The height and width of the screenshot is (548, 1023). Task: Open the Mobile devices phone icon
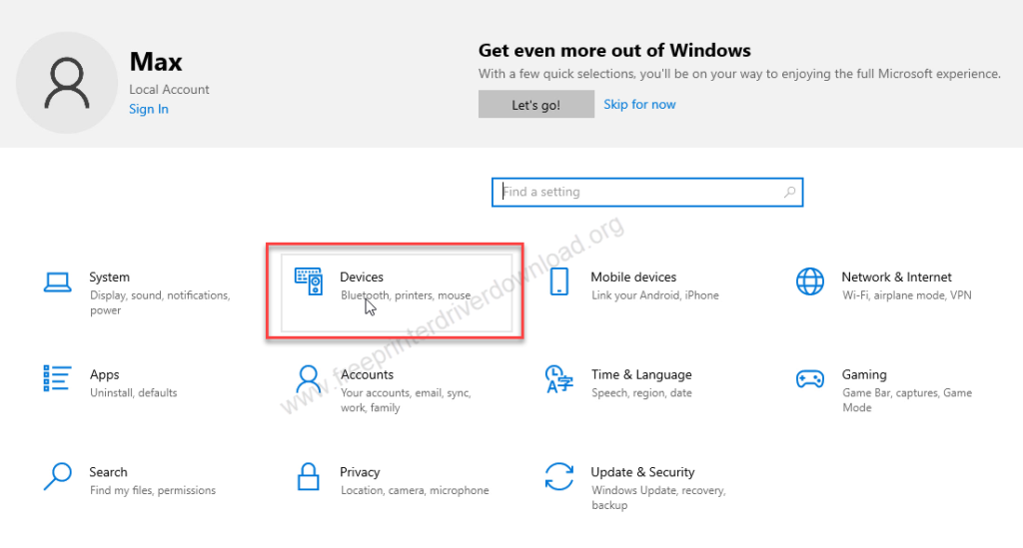click(559, 281)
